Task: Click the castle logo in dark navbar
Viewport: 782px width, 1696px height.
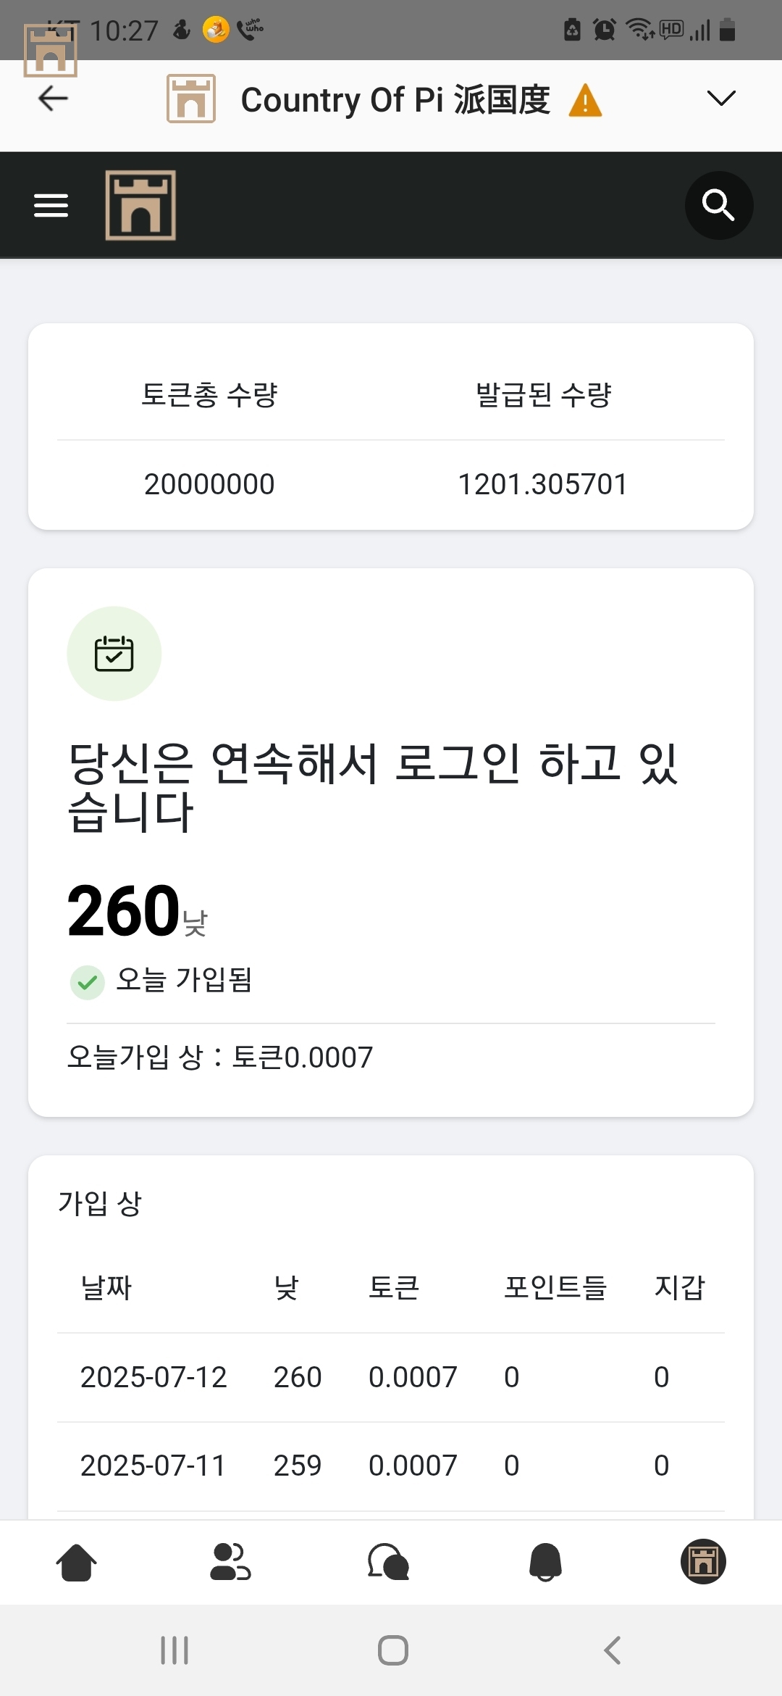Action: coord(140,205)
